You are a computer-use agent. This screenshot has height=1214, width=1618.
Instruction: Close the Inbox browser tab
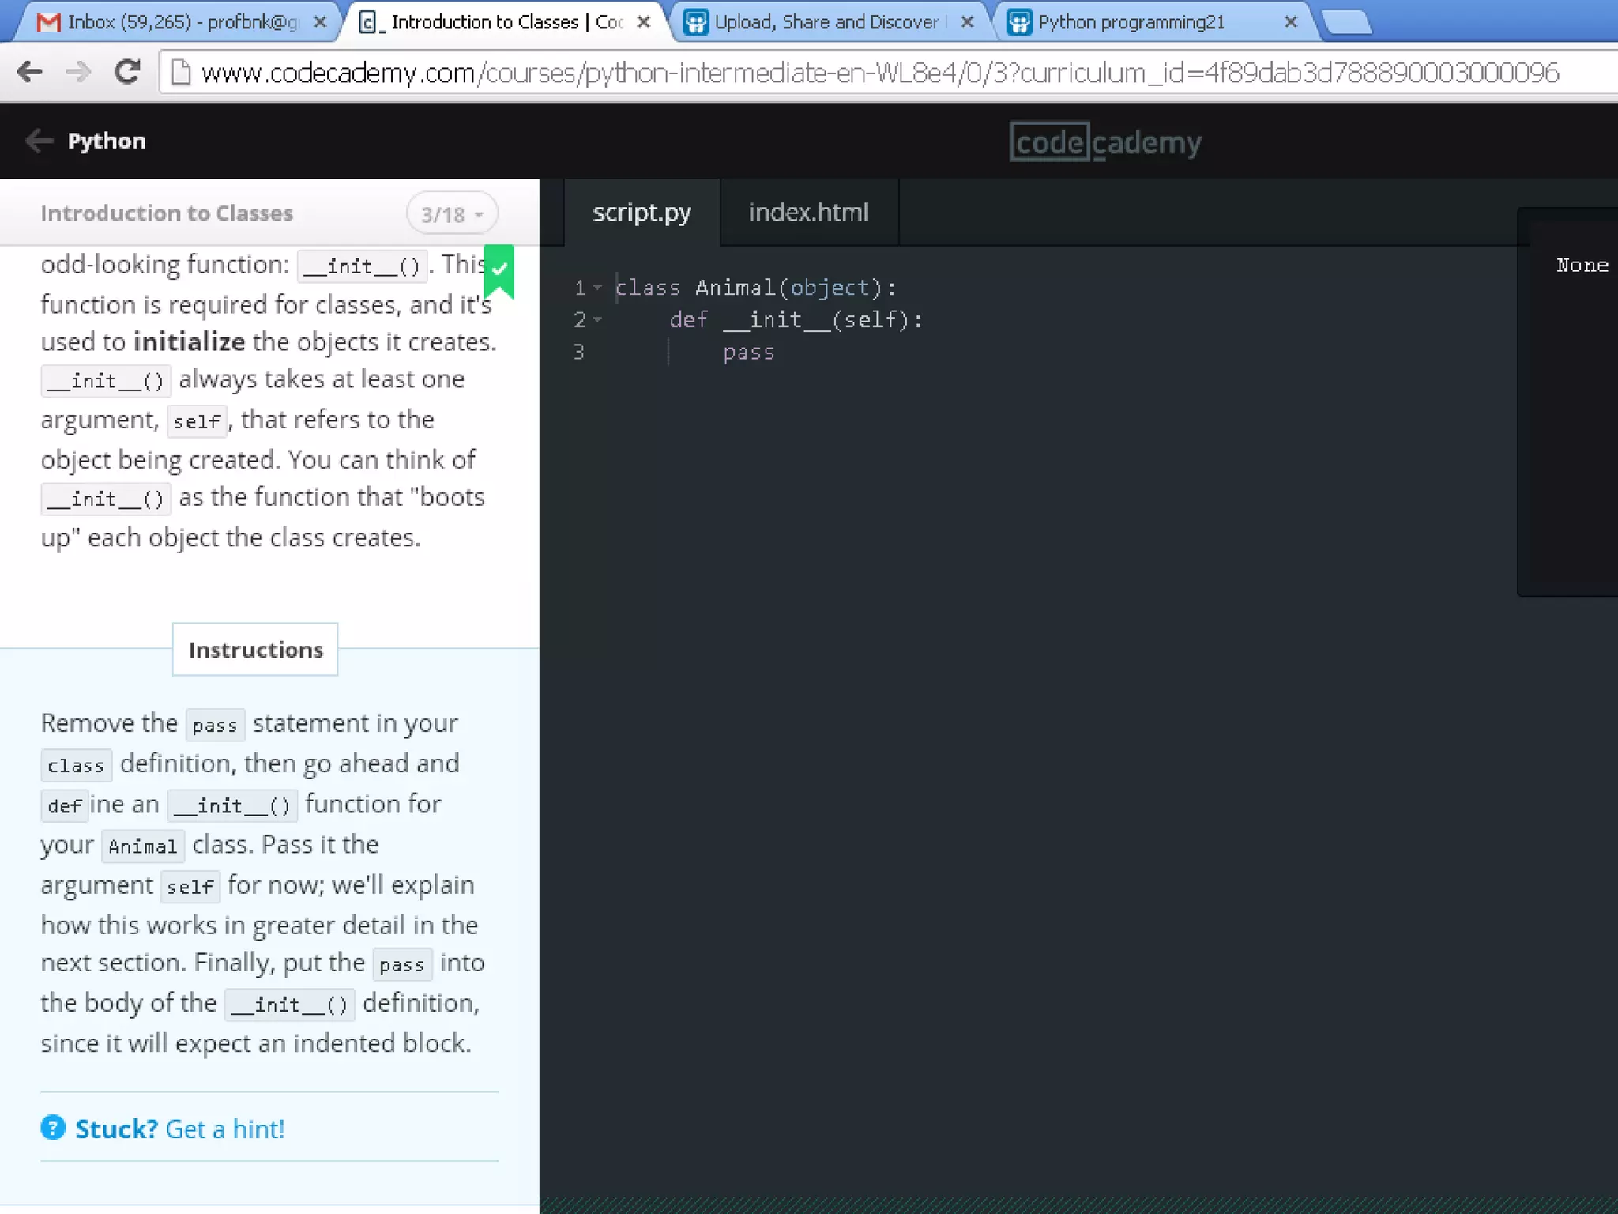click(x=320, y=22)
